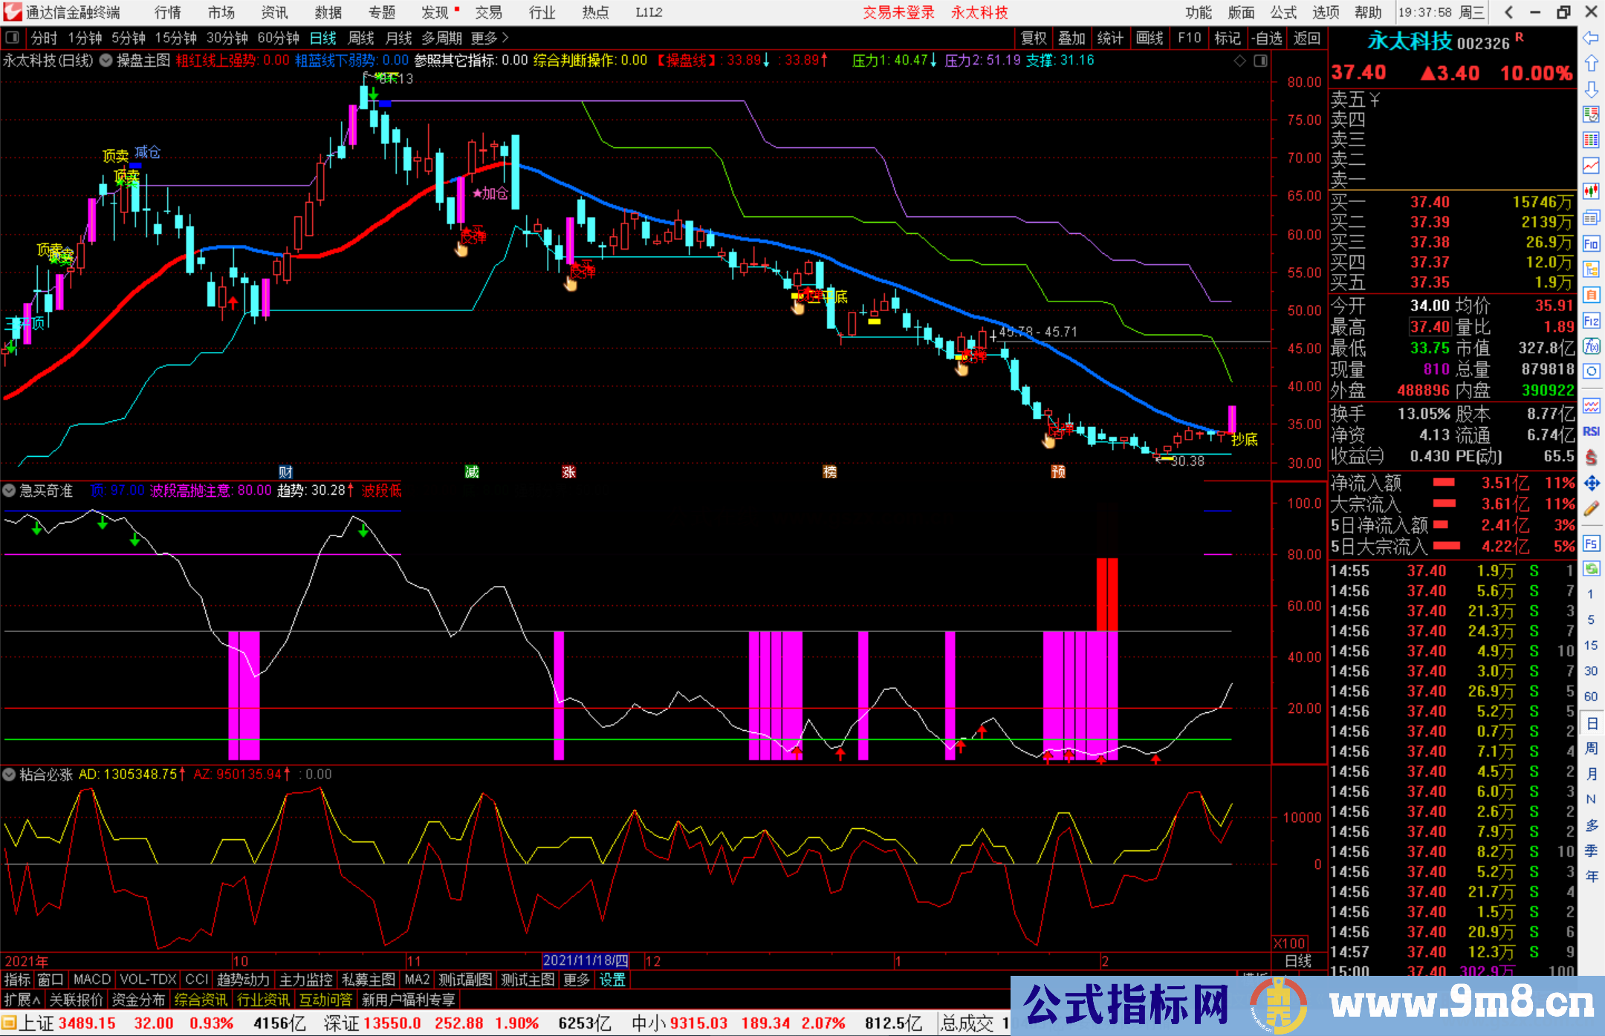The image size is (1605, 1036).
Task: Click the blue move cross icon
Action: pos(1591,483)
